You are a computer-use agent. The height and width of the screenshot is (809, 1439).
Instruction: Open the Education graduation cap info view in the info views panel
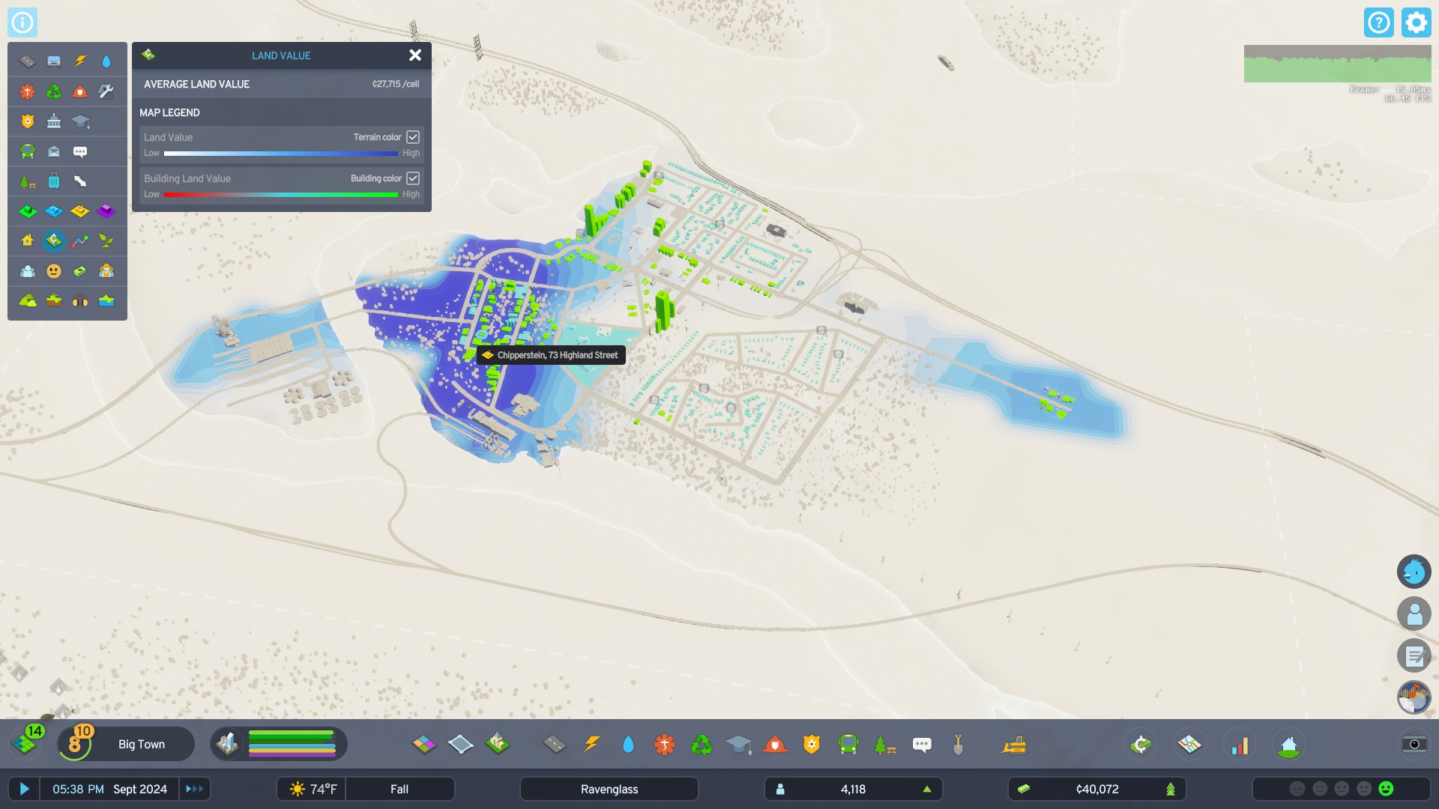pyautogui.click(x=80, y=121)
